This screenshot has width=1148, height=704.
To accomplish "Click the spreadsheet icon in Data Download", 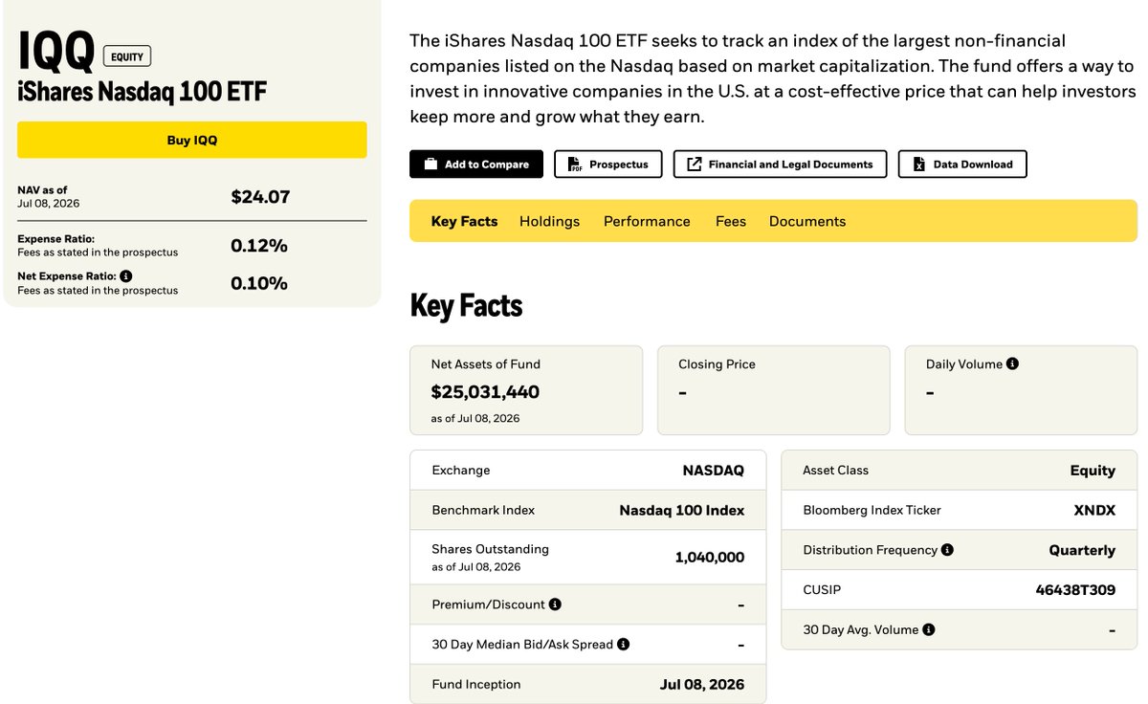I will click(x=919, y=165).
